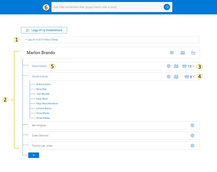Click the search magnifier button
Screen dimensions: 217x172
167,7
